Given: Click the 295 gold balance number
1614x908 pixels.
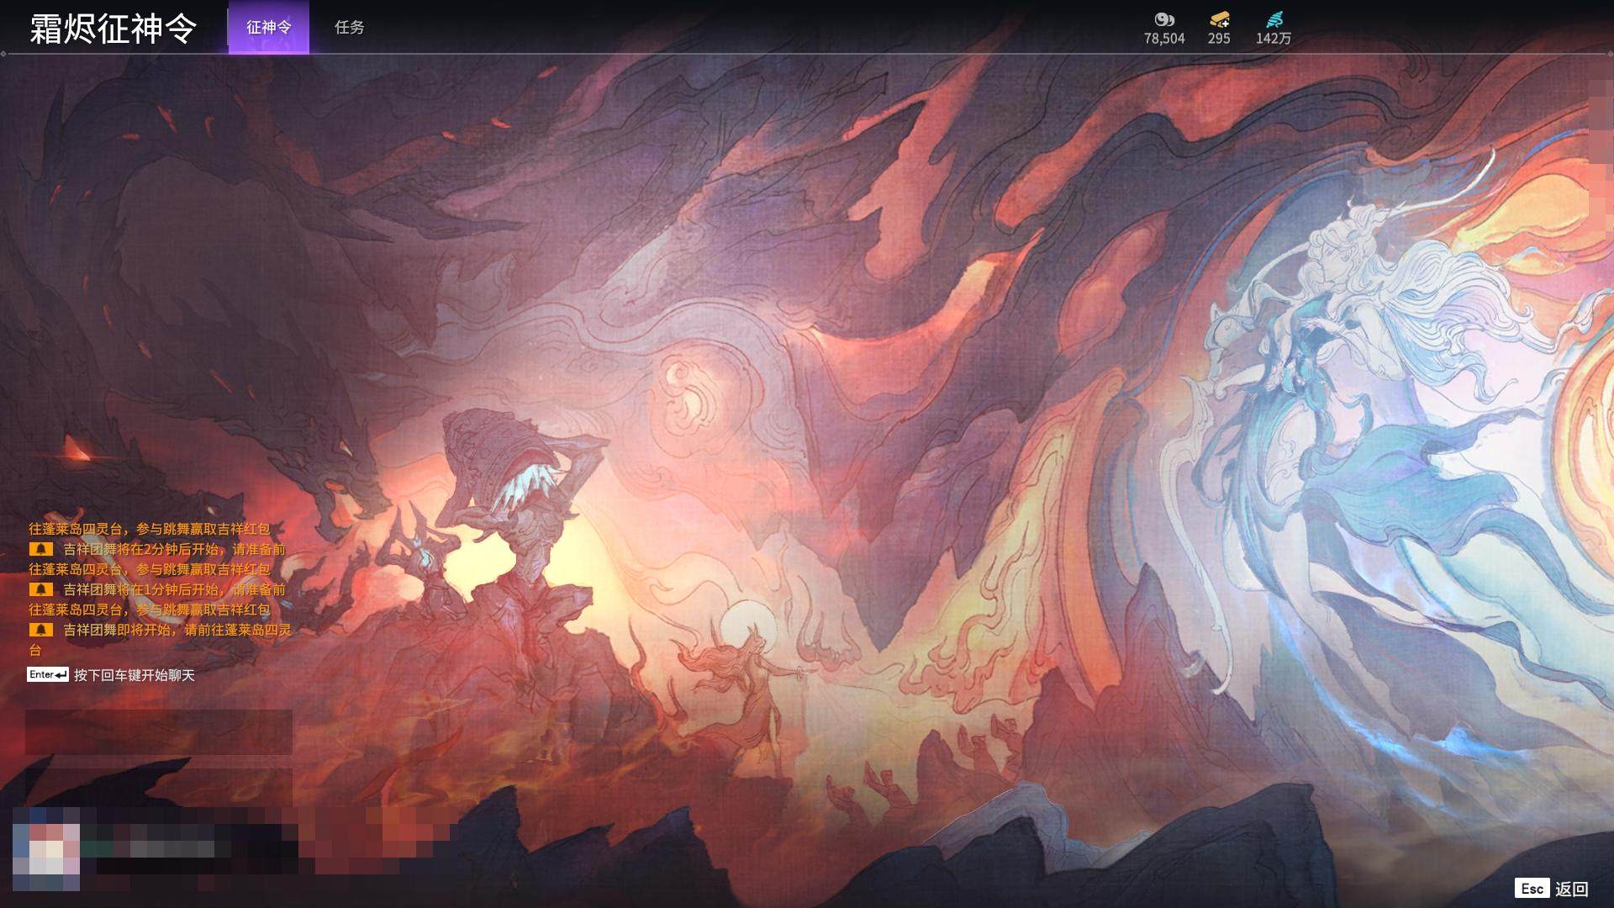Looking at the screenshot, I should coord(1219,39).
